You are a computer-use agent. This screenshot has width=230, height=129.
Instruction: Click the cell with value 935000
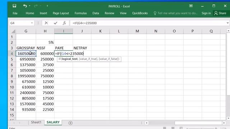26,110
